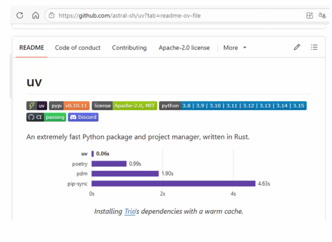Click the '1.90s' chart value

167,173
